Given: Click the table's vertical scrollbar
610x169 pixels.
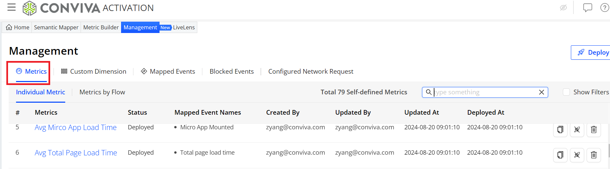Looking at the screenshot, I should point(609,150).
